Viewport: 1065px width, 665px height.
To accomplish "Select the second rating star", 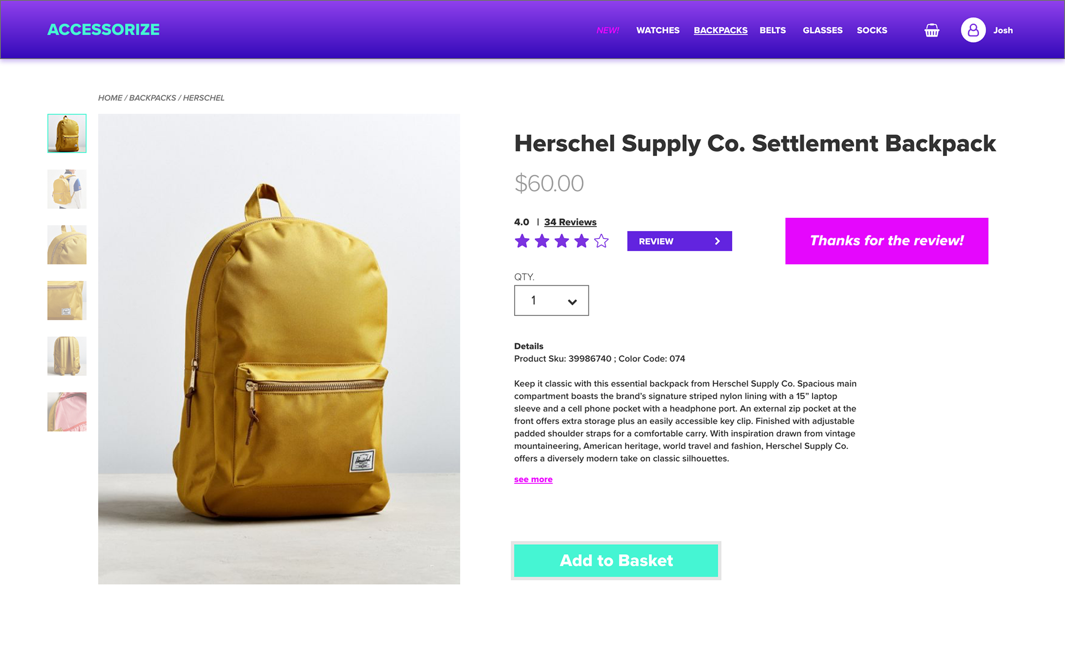I will (542, 241).
